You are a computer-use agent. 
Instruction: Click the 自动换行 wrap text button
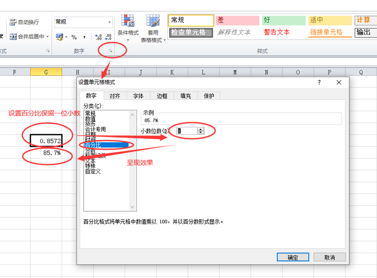(24, 22)
